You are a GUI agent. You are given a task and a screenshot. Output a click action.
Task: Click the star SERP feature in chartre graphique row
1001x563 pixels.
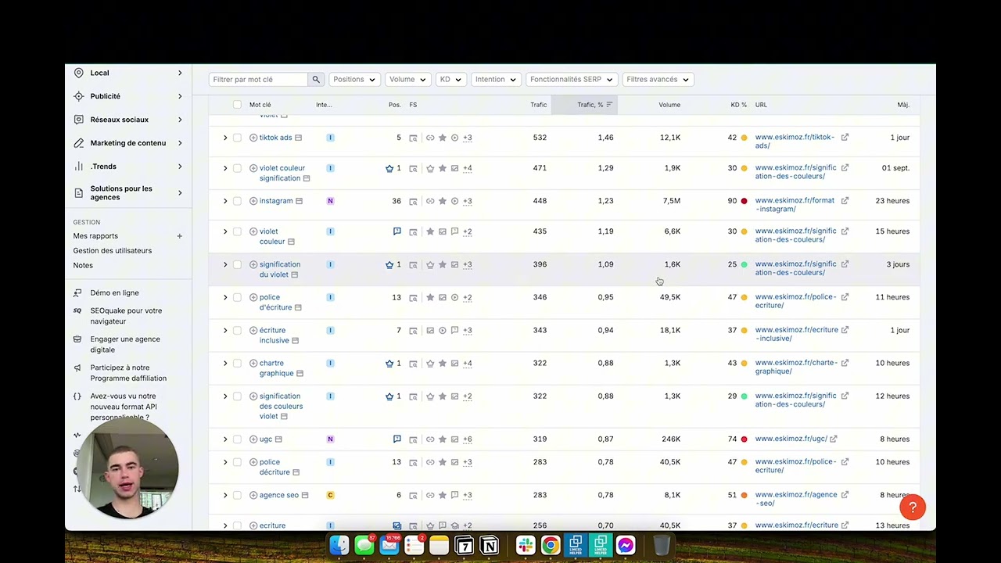pyautogui.click(x=442, y=364)
